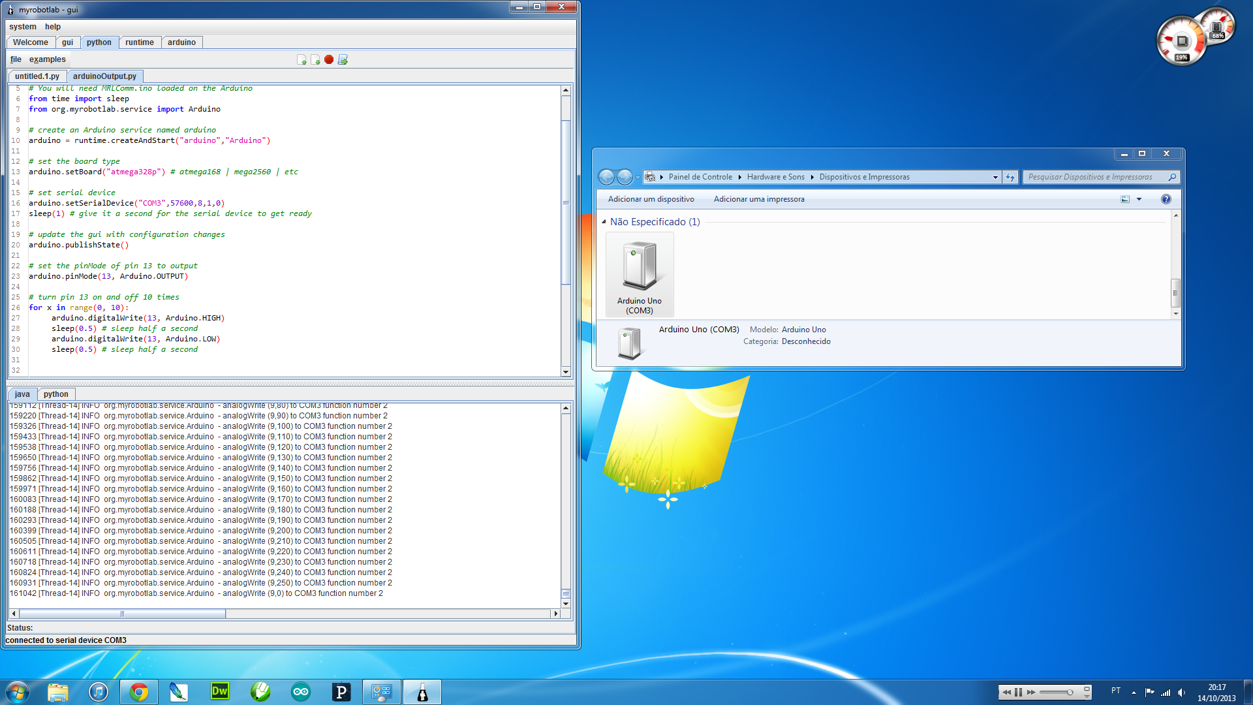
Task: Open Google Chrome in the taskbar
Action: coord(139,692)
